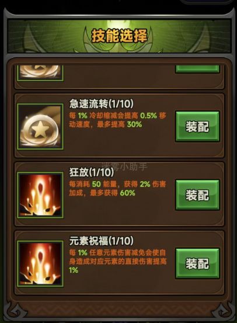This screenshot has height=323, width=237.
Task: Click the bottom-right corner ornament
Action: [x=222, y=311]
